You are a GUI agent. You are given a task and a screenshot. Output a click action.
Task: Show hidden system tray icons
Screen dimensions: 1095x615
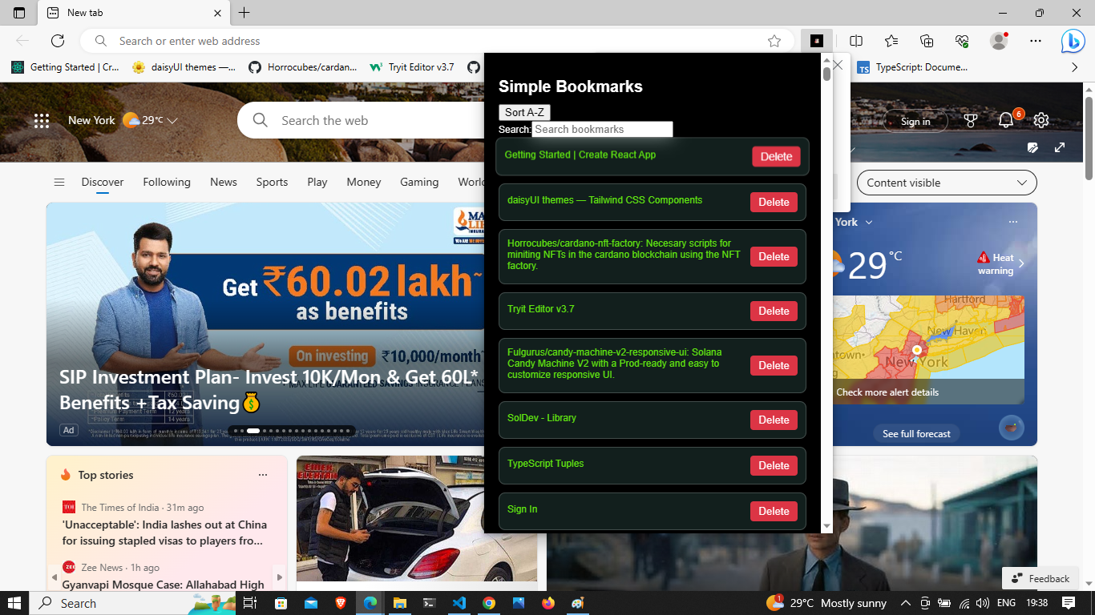[x=906, y=603]
